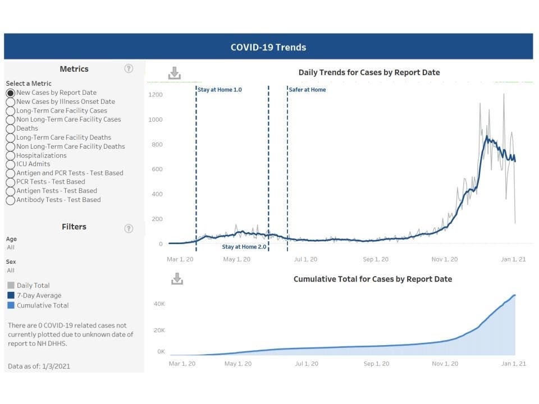Download the Cumulative Total chart data
The height and width of the screenshot is (404, 539).
tap(176, 278)
